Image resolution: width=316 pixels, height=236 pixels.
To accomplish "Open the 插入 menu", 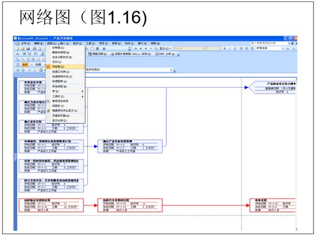I will [x=64, y=43].
